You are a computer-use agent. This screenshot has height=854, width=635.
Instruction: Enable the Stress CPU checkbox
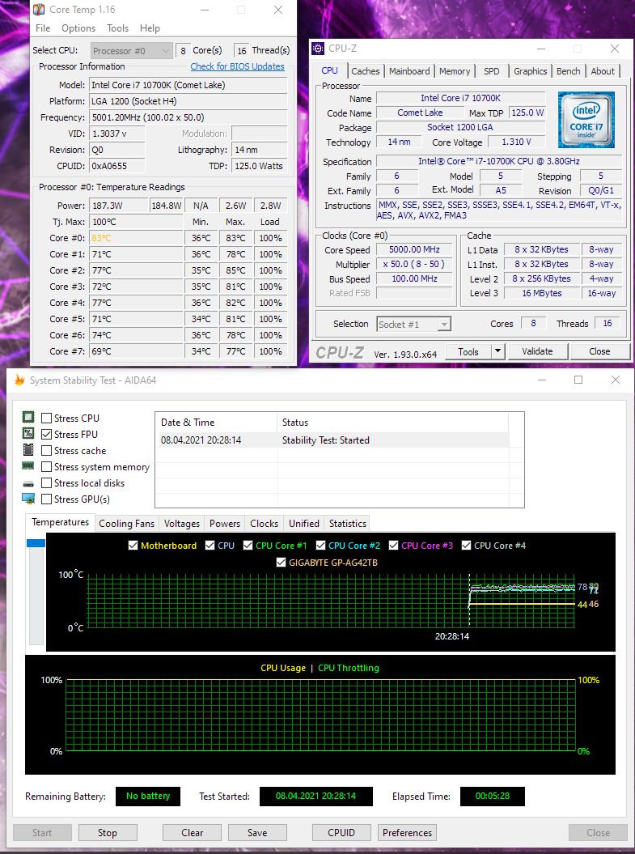[47, 419]
